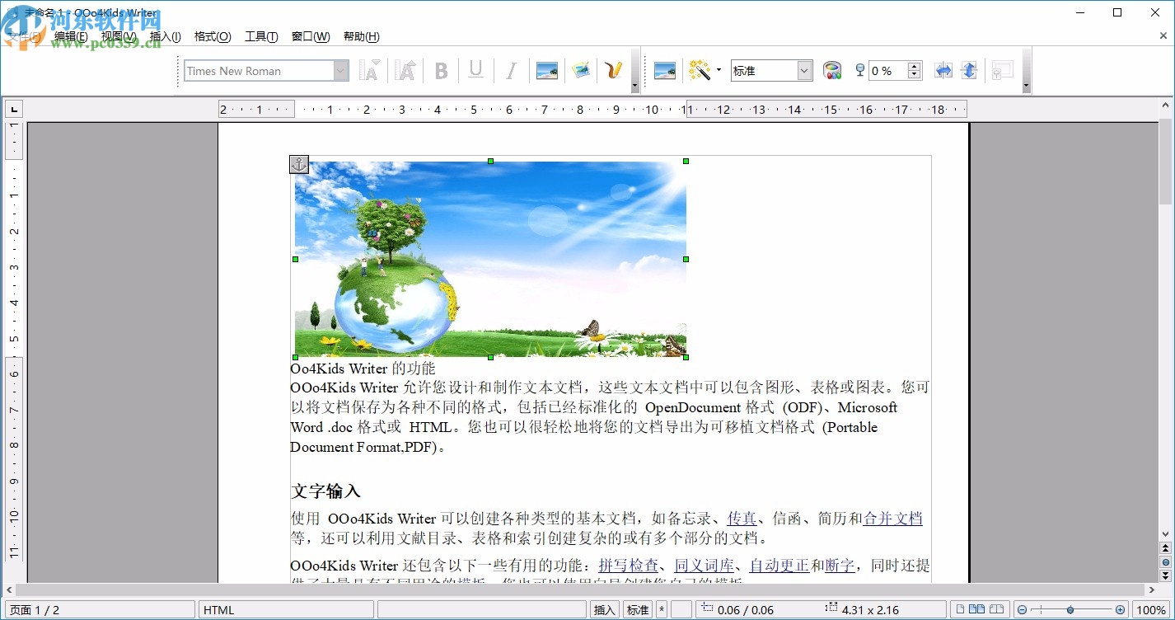Toggle the 插入 insert mode in status bar
The image size is (1175, 620).
605,610
